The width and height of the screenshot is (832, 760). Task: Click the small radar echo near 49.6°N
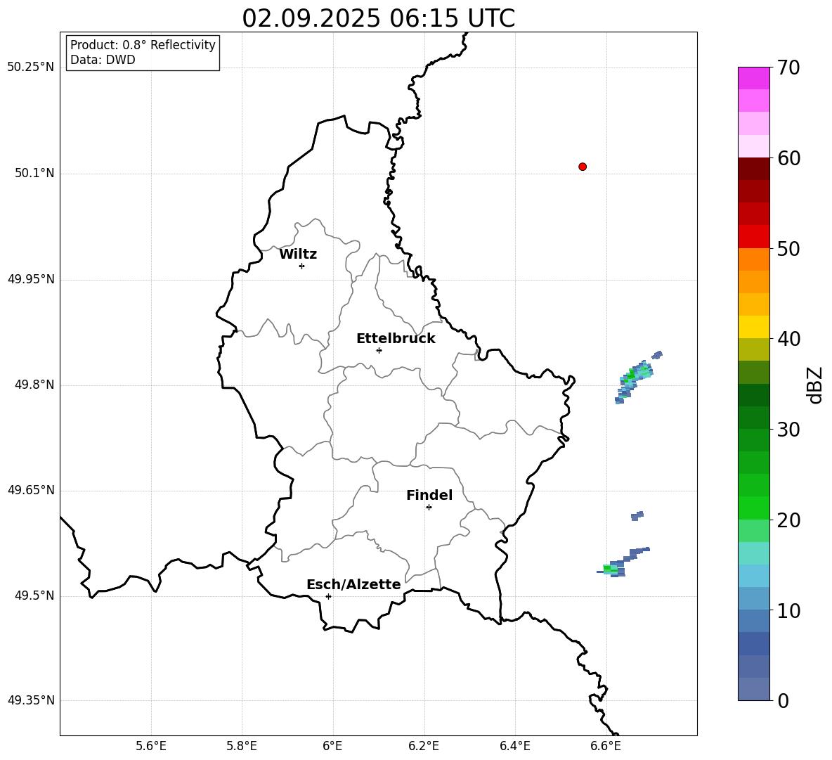pyautogui.click(x=637, y=516)
